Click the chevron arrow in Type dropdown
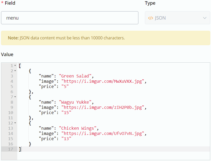This screenshot has height=161, width=211. point(204,18)
